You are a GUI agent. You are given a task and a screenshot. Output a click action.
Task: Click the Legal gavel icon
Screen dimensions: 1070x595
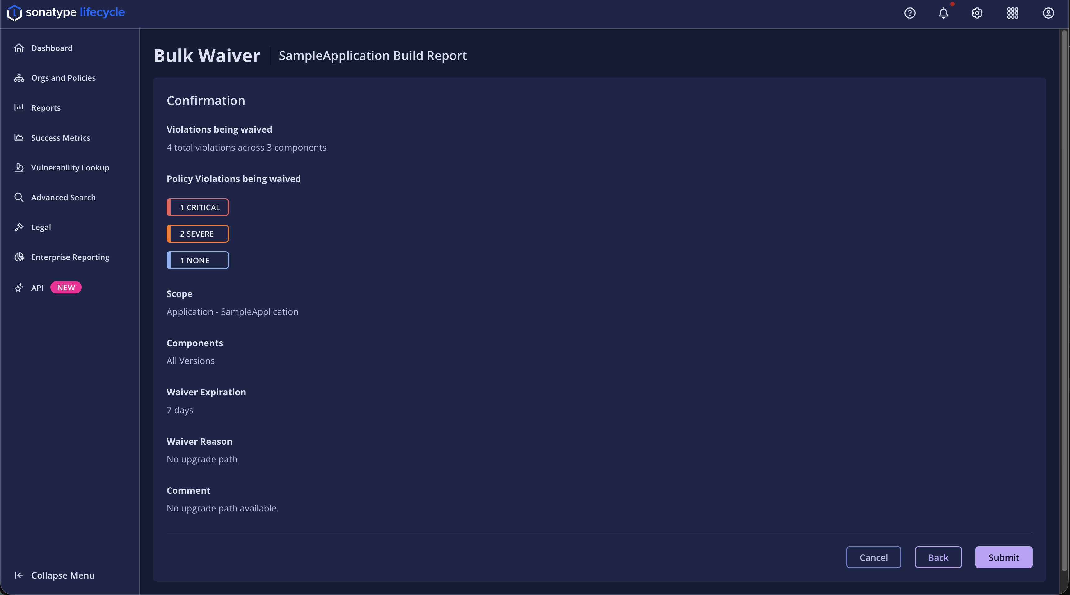[x=19, y=227]
